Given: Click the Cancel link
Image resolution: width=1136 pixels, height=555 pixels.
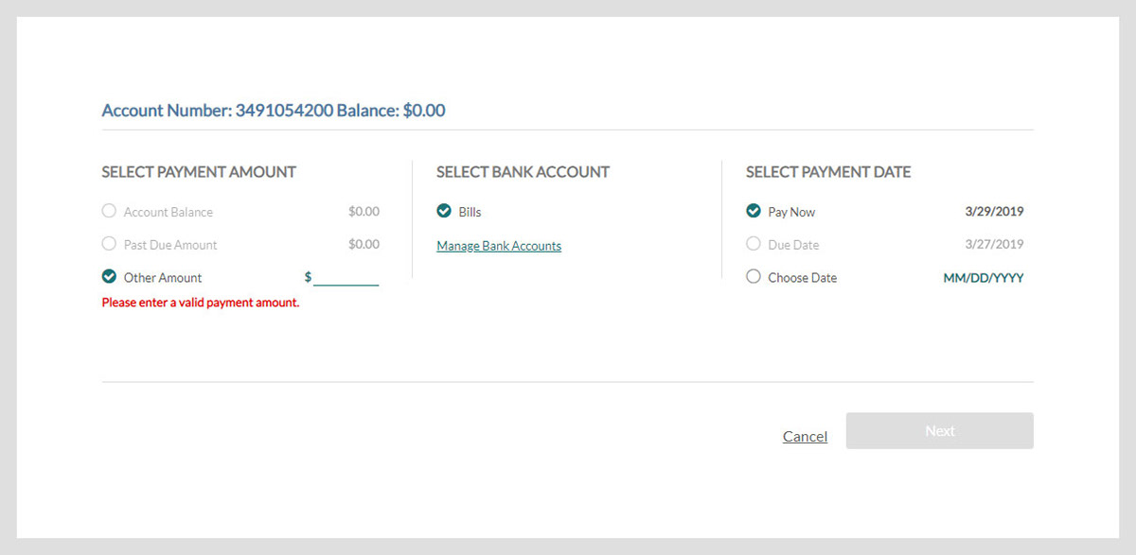Looking at the screenshot, I should pos(805,436).
